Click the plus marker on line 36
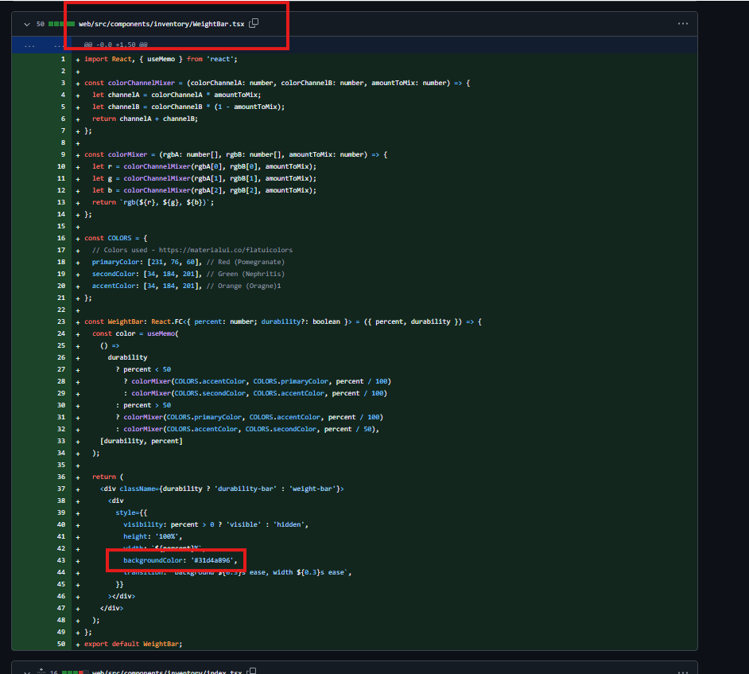749x674 pixels. 77,477
